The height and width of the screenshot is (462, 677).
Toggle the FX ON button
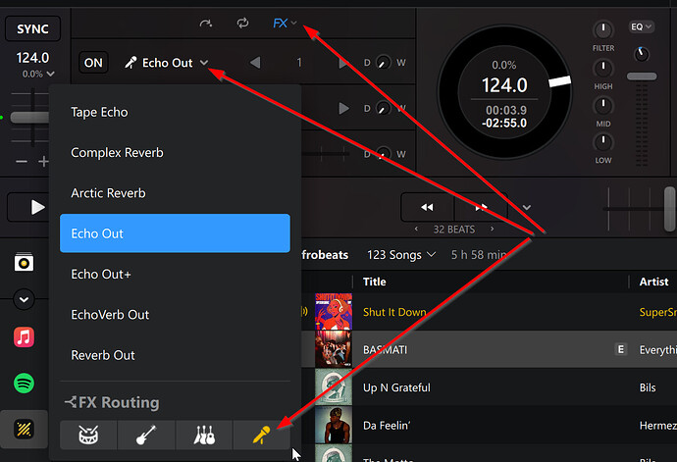[x=93, y=63]
